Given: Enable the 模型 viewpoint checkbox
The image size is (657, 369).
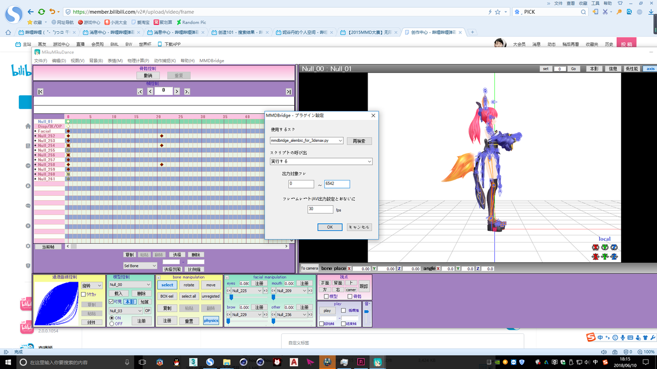Looking at the screenshot, I should [326, 296].
